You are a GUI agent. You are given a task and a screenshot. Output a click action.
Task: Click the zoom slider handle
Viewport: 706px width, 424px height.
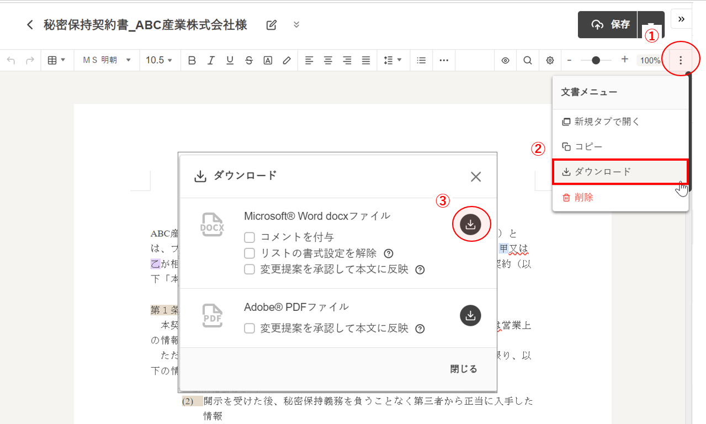coord(596,60)
